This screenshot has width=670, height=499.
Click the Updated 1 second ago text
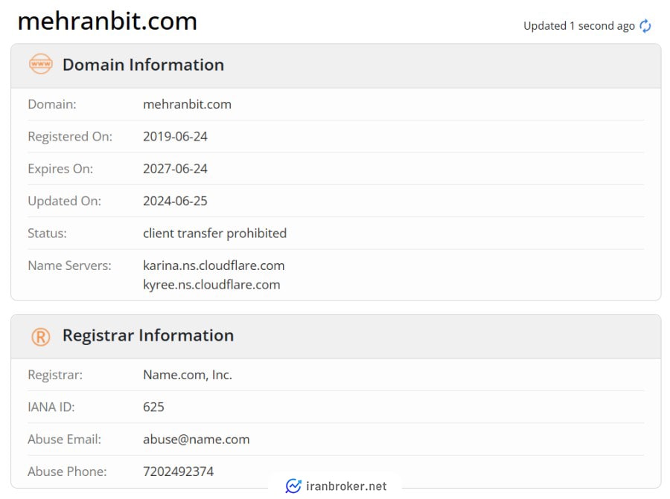click(579, 26)
